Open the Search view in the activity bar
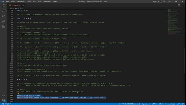186x105 pixels. (x=3, y=11)
